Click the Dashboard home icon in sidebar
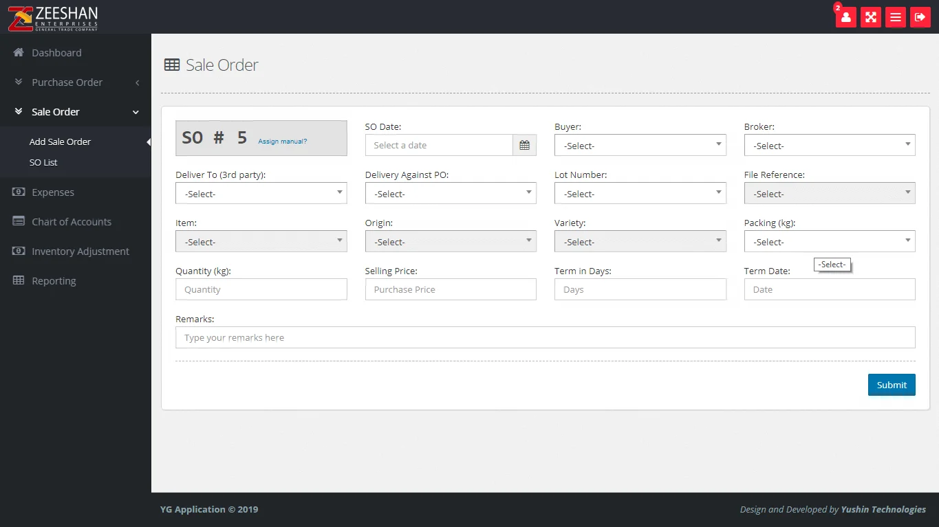 pyautogui.click(x=19, y=53)
